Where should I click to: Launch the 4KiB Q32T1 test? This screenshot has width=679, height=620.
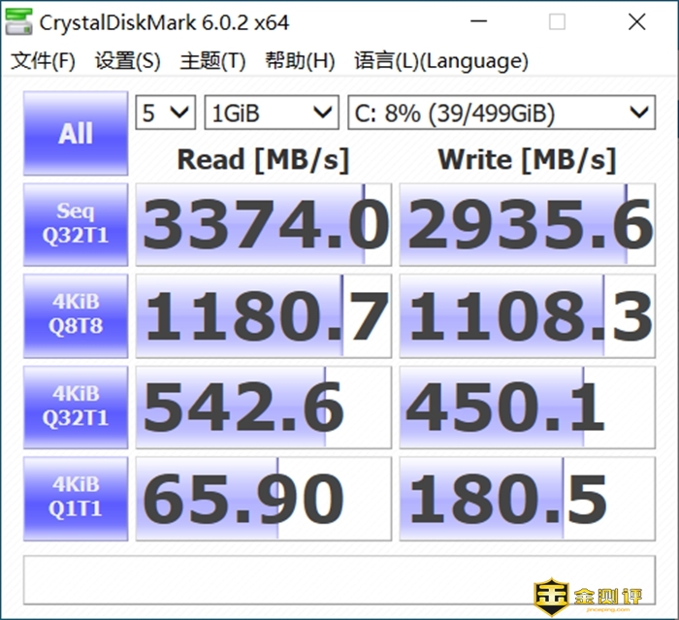click(76, 407)
